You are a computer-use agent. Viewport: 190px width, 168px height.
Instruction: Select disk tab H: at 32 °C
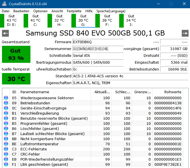point(59,20)
